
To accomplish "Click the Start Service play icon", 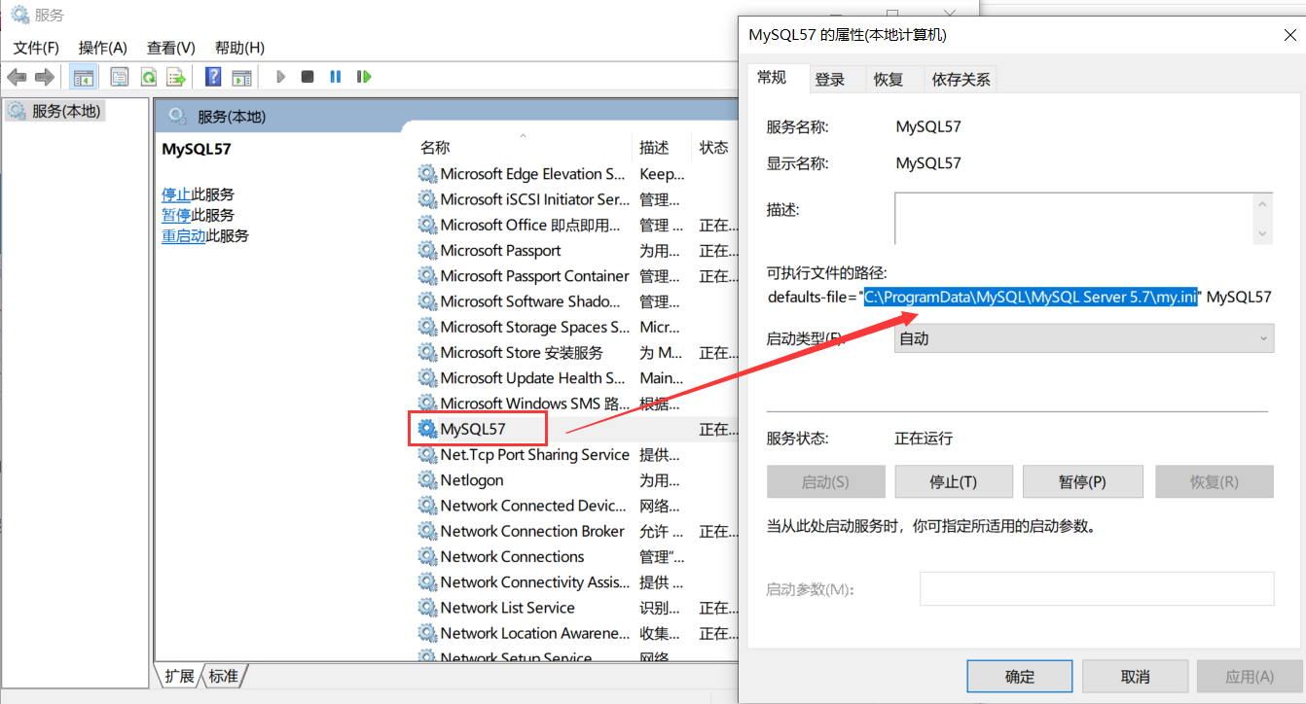I will [280, 77].
